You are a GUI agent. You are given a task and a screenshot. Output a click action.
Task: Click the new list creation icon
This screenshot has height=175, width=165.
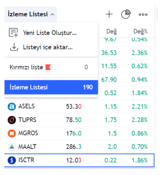tap(14, 33)
